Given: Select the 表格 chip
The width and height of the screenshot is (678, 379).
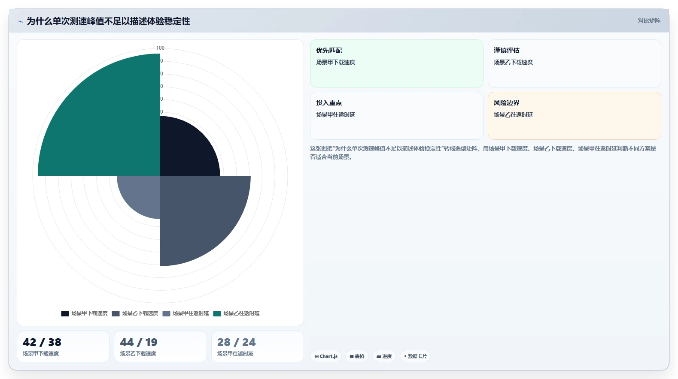Looking at the screenshot, I should coord(357,356).
